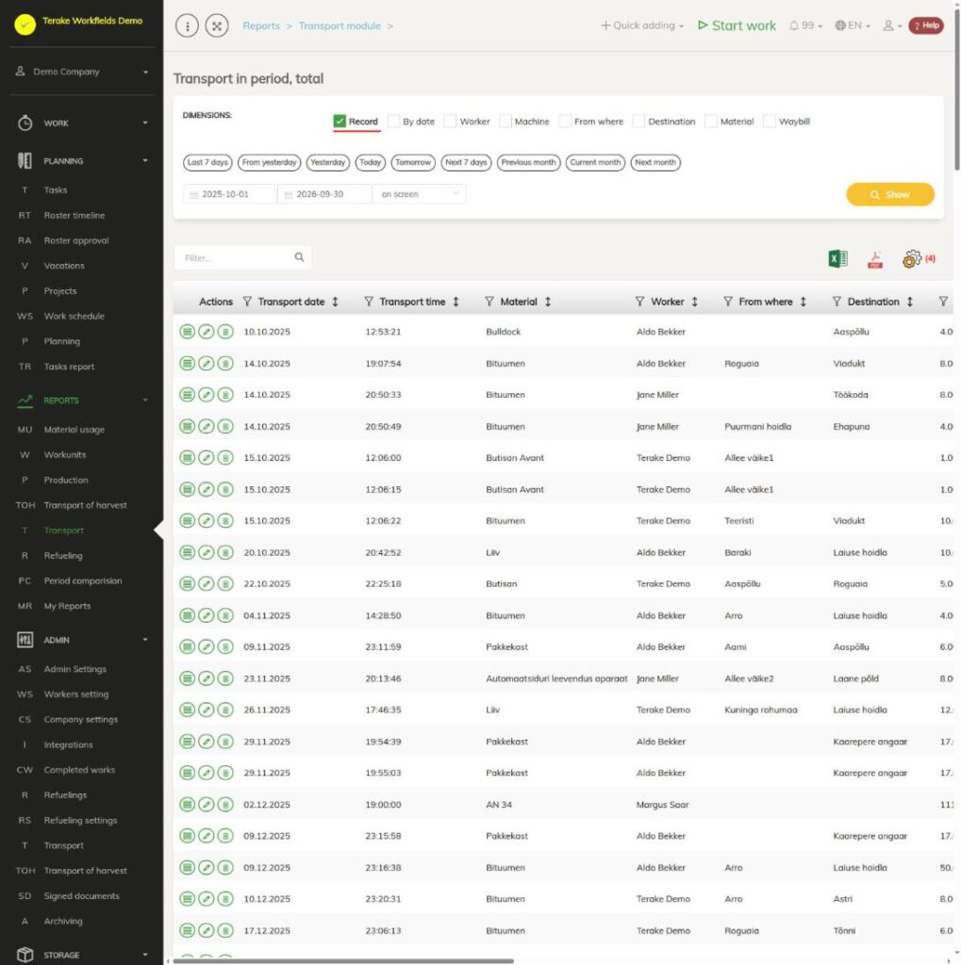Check the Worker dimension
Image resolution: width=961 pixels, height=965 pixels.
point(450,122)
